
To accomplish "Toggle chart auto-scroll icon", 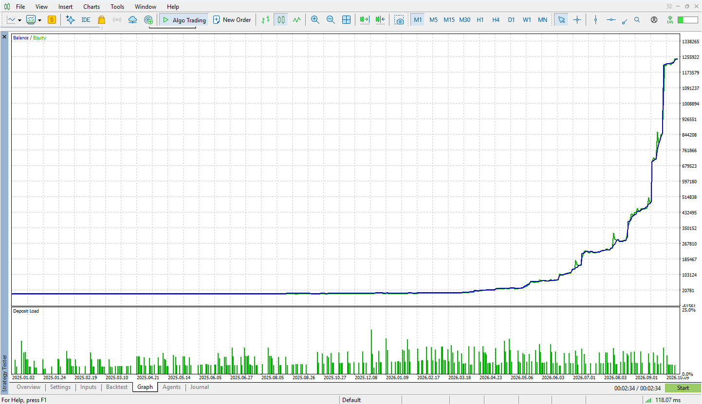I will tap(365, 20).
